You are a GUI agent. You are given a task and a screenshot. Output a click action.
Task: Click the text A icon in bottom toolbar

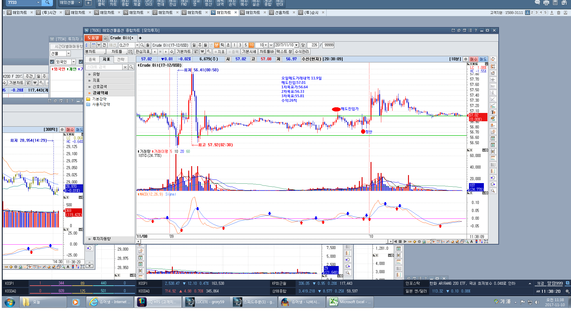click(472, 242)
